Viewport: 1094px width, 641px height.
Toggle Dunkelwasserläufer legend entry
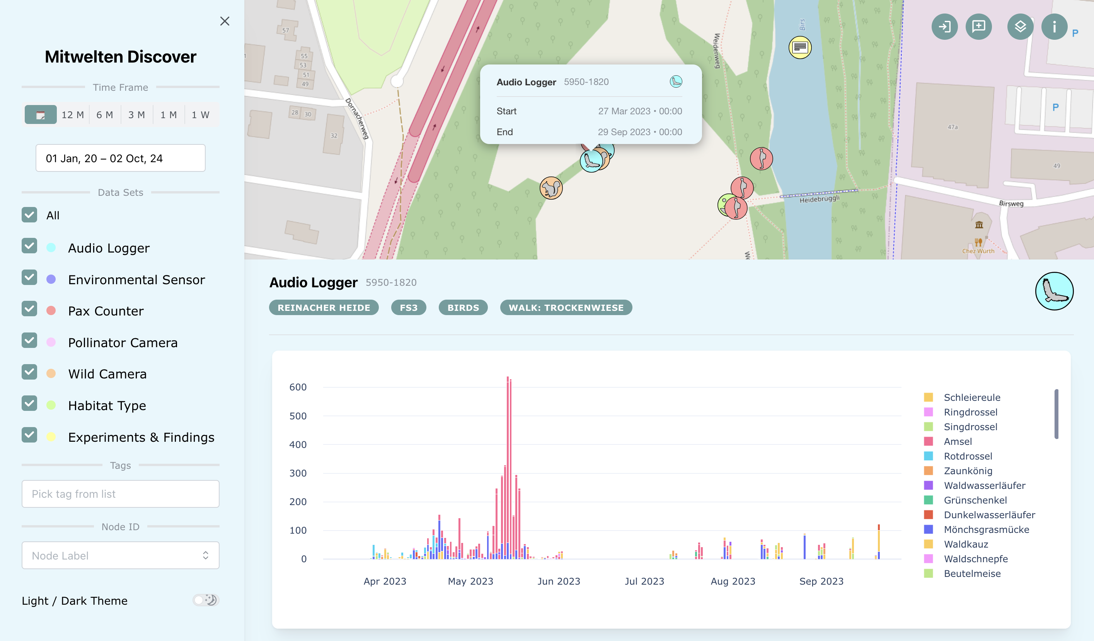(980, 515)
